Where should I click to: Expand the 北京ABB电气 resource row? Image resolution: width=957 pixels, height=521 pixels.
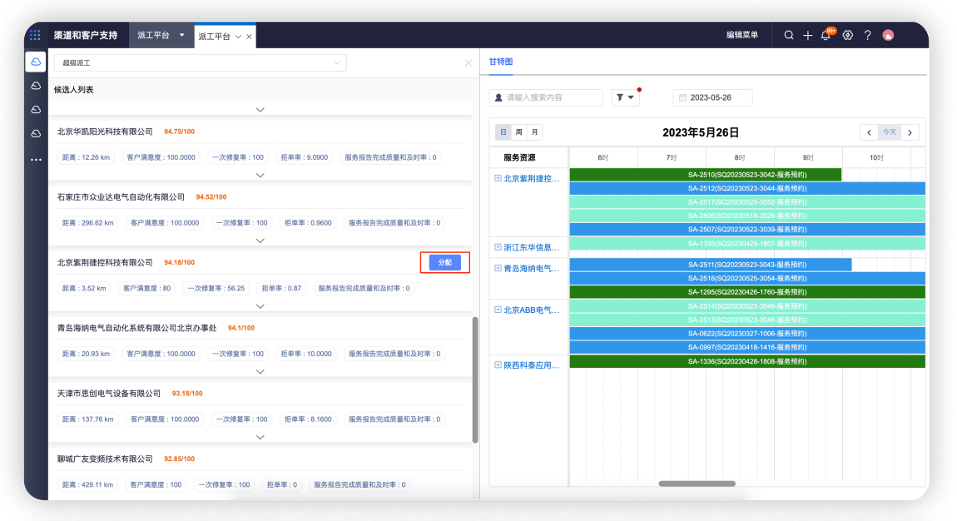498,310
